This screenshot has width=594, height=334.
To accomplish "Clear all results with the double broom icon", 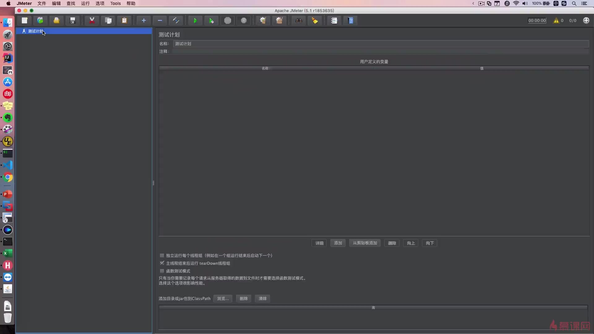I will click(279, 20).
